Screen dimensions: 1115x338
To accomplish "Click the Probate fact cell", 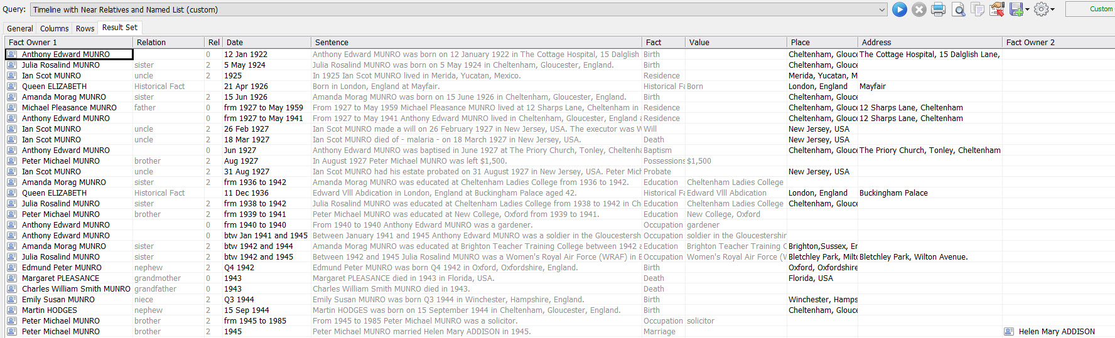I will (x=657, y=172).
